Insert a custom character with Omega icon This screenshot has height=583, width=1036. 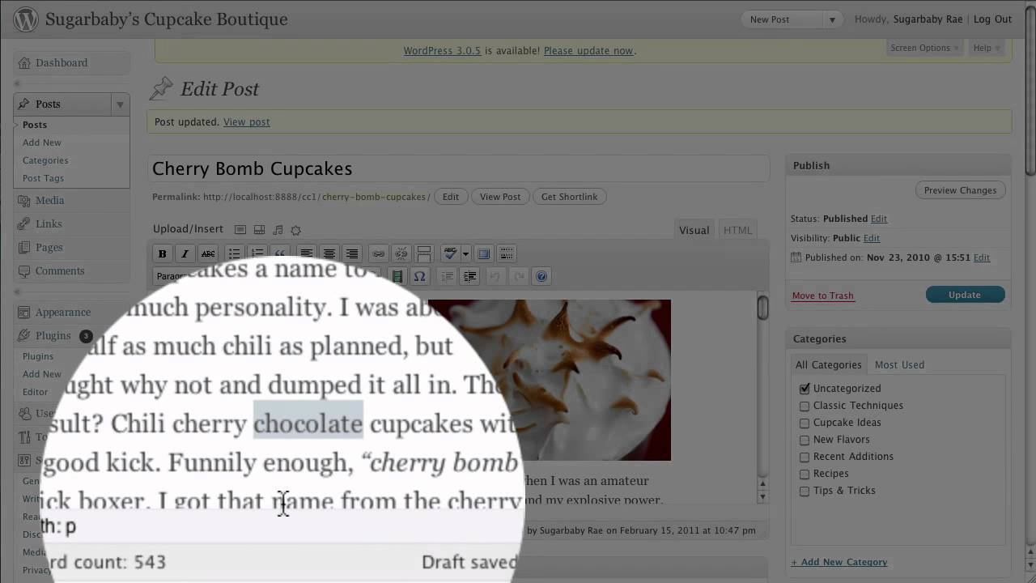[419, 276]
